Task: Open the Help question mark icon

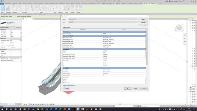Action: (183, 1)
